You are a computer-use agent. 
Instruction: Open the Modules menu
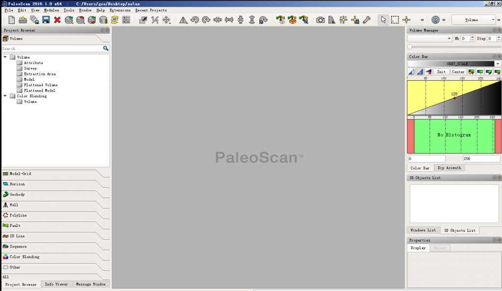click(x=51, y=10)
